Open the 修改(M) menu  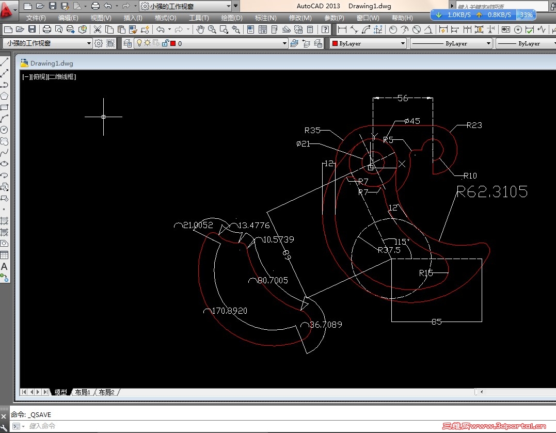(x=300, y=18)
